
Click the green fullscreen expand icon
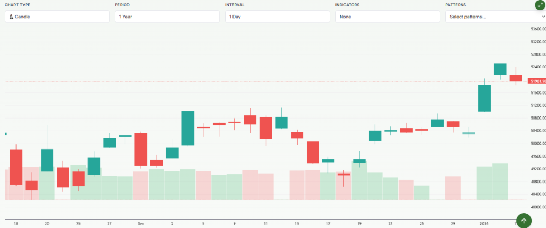539,5
